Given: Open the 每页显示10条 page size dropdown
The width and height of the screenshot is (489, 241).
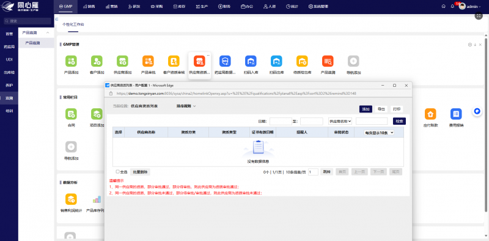Looking at the screenshot, I should pos(379,133).
